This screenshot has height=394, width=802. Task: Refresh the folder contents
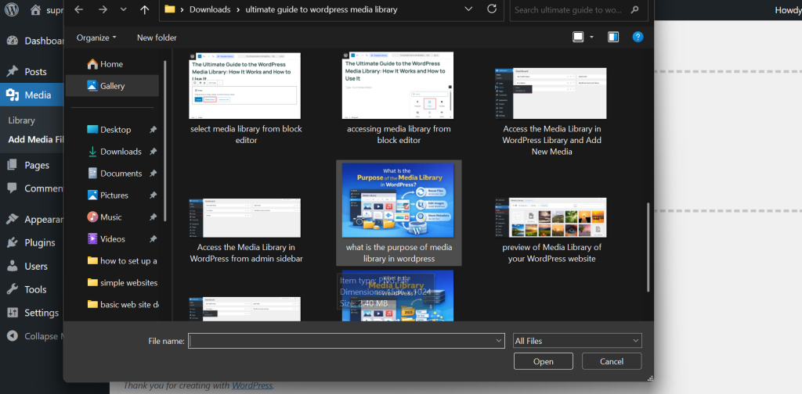point(492,9)
